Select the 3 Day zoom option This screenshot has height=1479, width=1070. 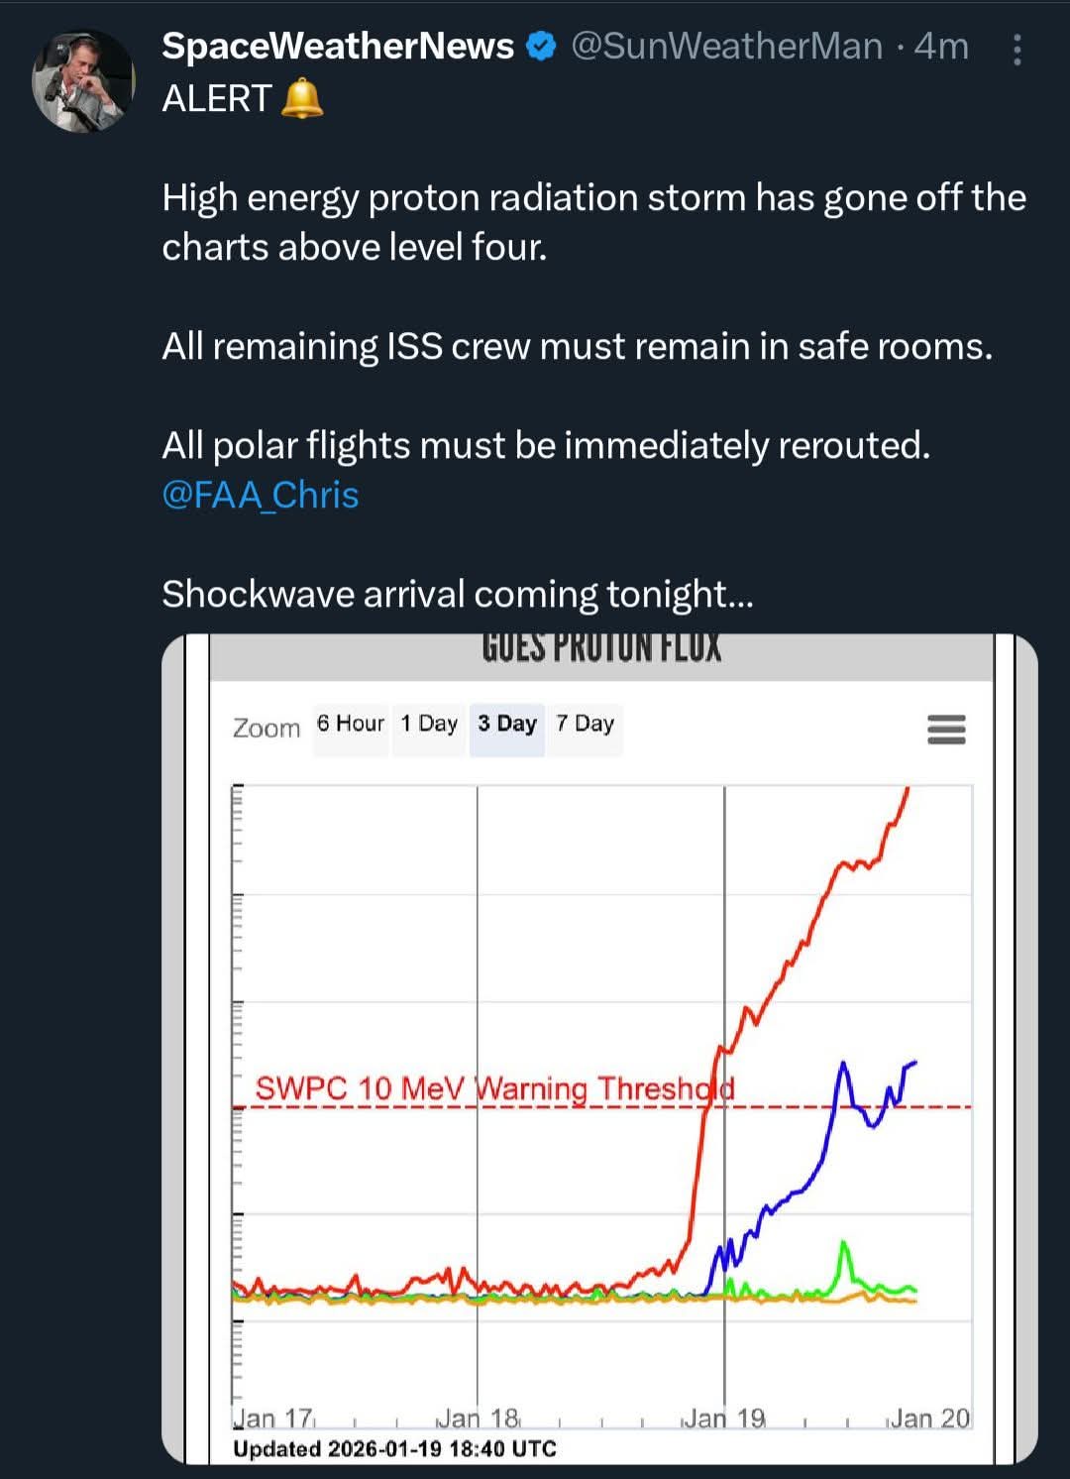[506, 724]
